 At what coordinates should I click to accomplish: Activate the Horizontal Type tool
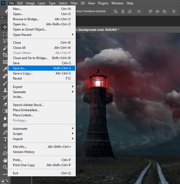coord(5,139)
